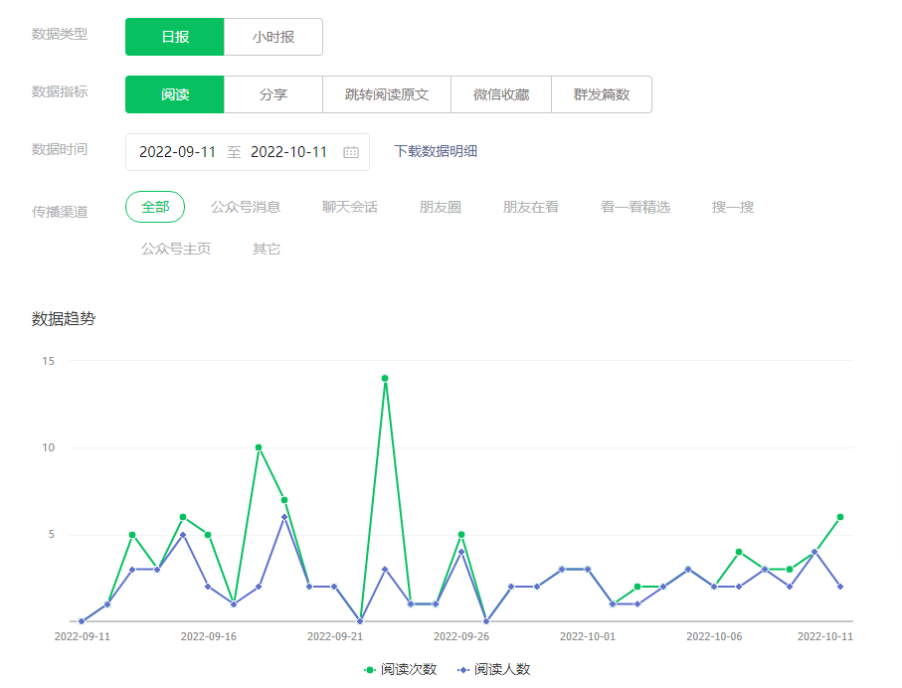Screen dimensions: 902x688
Task: Click 2022-09-26 x-axis label
Action: [x=461, y=637]
